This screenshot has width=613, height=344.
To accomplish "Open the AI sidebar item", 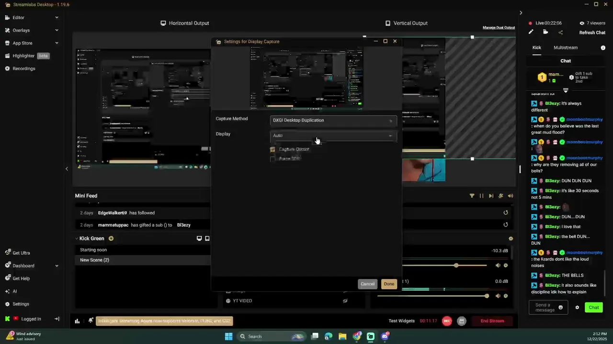I will point(11,291).
